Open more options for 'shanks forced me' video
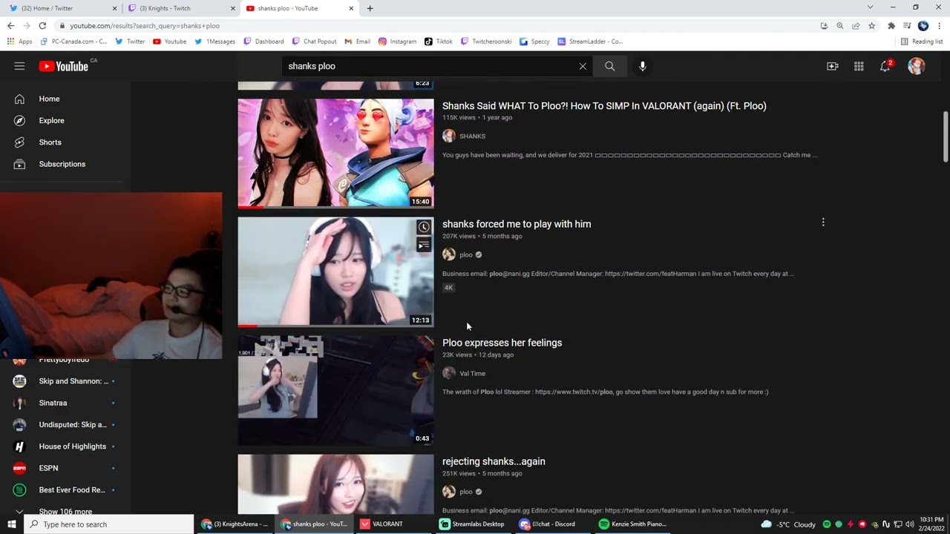The height and width of the screenshot is (534, 950). click(x=823, y=222)
